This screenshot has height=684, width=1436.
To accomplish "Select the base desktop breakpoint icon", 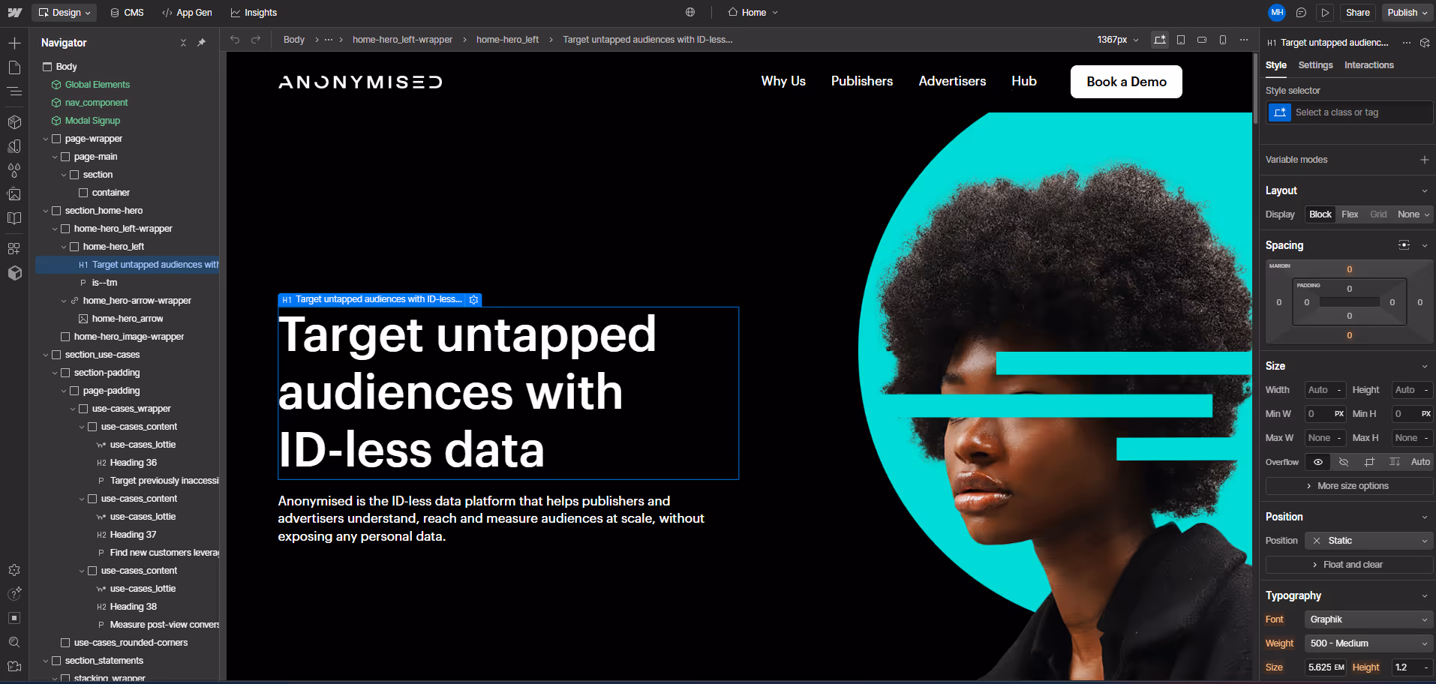I will (x=1160, y=40).
